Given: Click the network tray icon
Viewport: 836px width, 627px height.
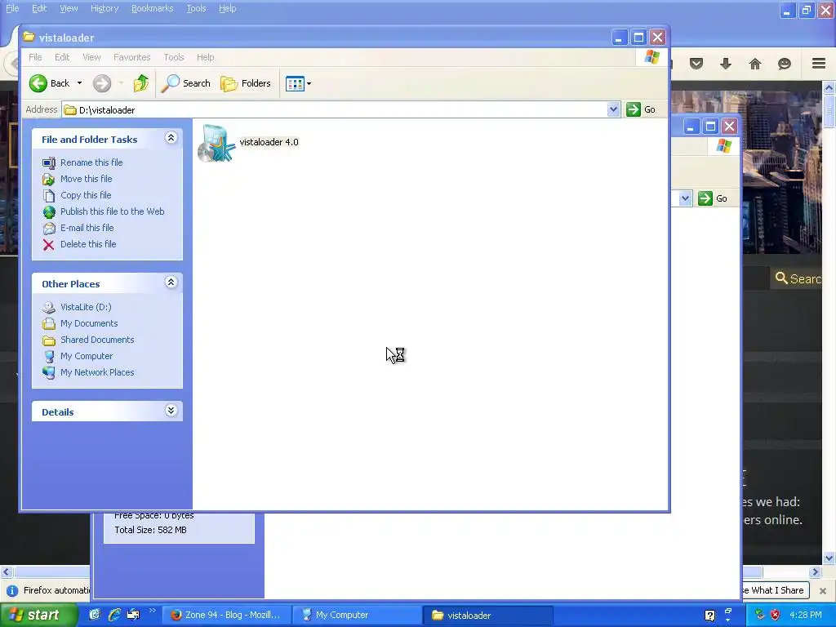Looking at the screenshot, I should [x=760, y=615].
